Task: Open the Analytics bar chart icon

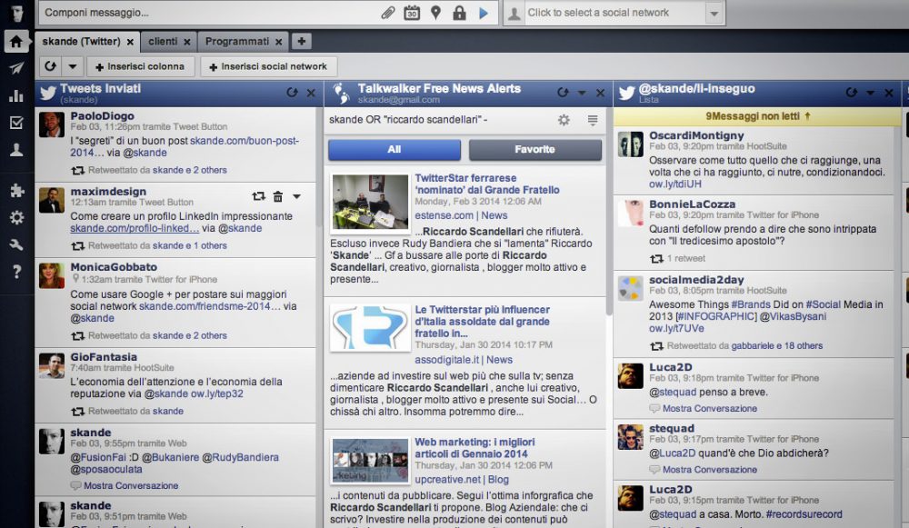Action: [x=16, y=95]
